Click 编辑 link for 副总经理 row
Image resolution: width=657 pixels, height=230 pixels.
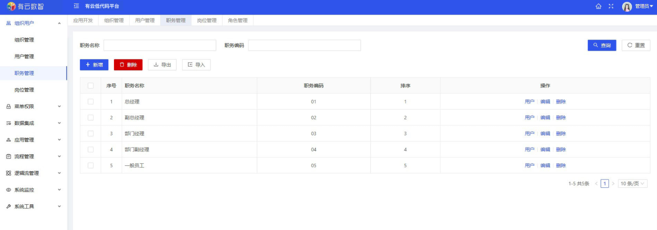545,118
